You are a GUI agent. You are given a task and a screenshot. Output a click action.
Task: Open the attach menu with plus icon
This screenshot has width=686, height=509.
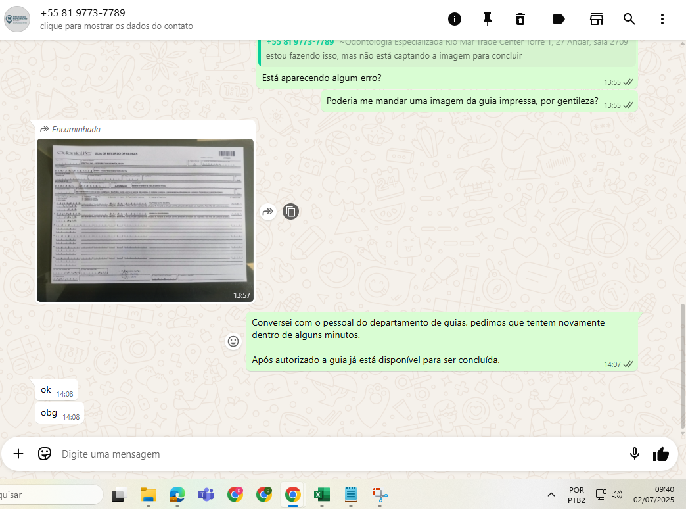click(x=18, y=454)
